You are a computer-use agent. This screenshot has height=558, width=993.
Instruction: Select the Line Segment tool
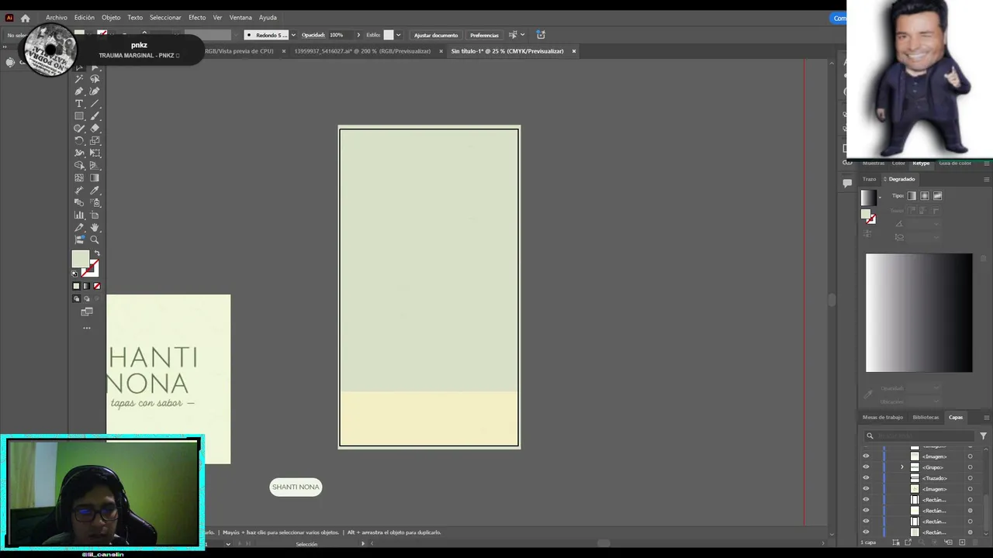pyautogui.click(x=95, y=104)
